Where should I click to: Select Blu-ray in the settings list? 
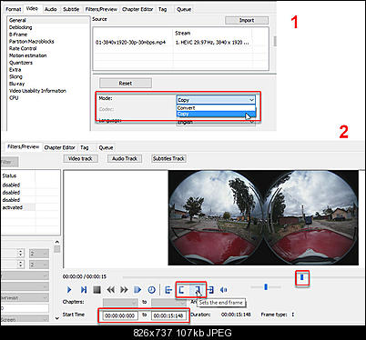click(x=16, y=84)
